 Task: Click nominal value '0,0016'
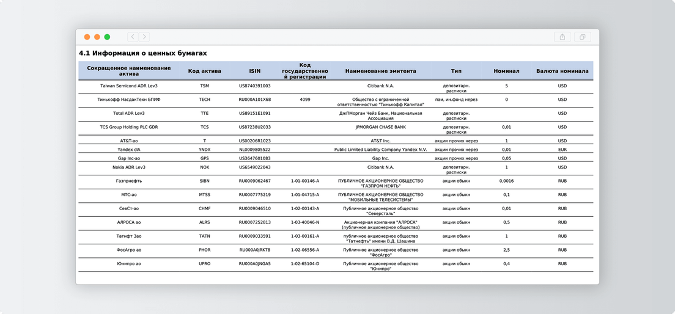(507, 181)
